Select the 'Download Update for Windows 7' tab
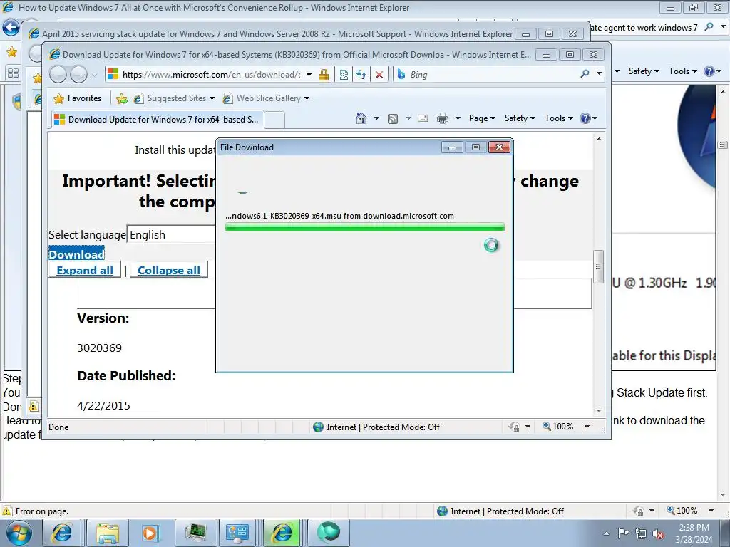The image size is (730, 547). 157,120
